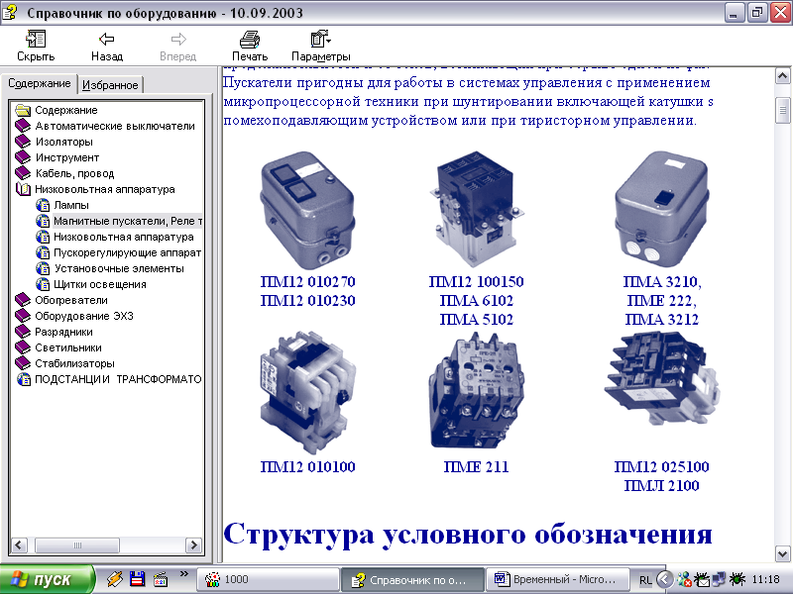Open the Щитки освещения topic
Viewport: 793px width, 594px height.
pos(100,284)
